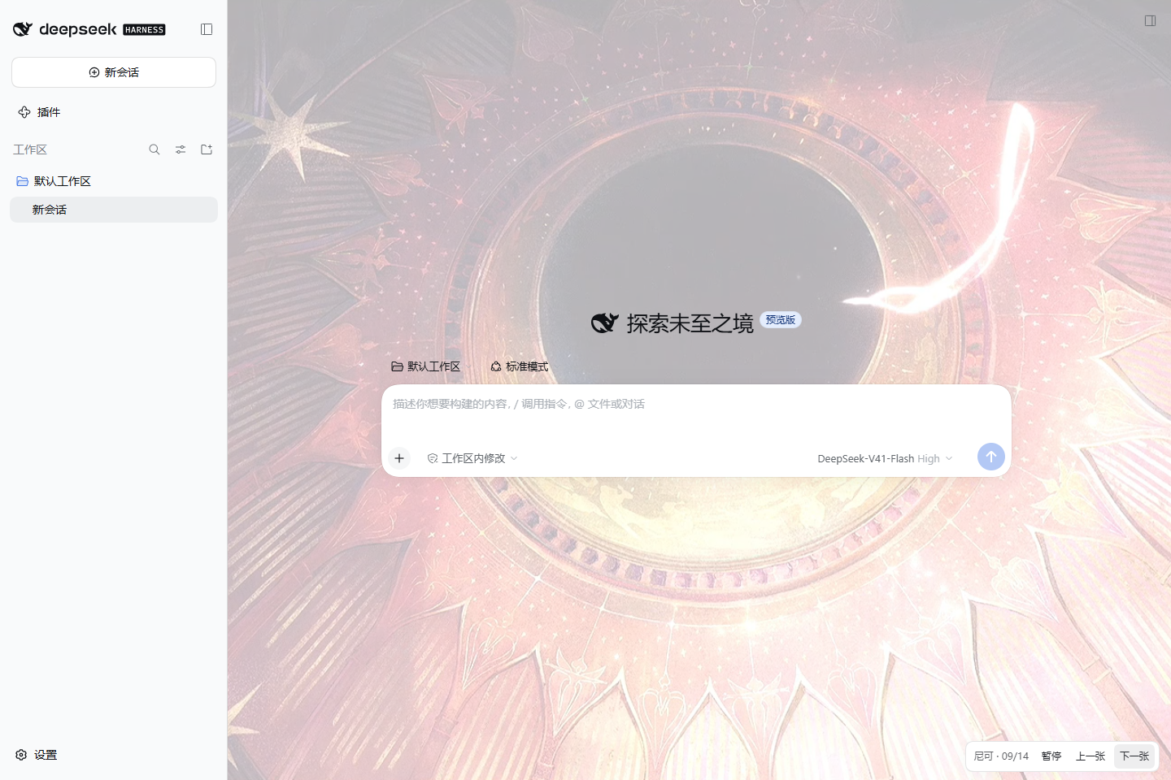Click the deepseek logo in the sidebar header
The height and width of the screenshot is (780, 1171).
coord(65,29)
